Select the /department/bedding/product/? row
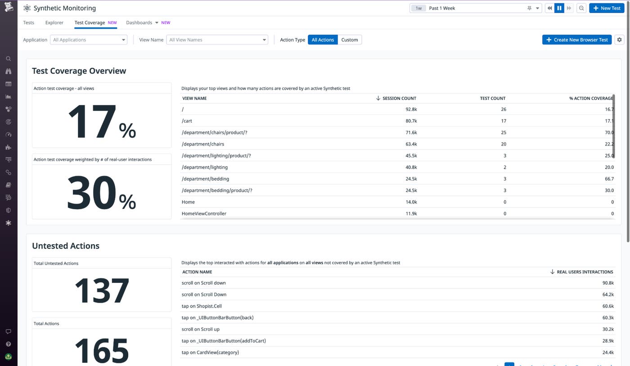The width and height of the screenshot is (630, 366). click(x=398, y=190)
